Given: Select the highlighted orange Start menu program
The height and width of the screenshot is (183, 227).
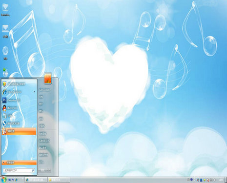Looking at the screenshot, I should (19, 131).
